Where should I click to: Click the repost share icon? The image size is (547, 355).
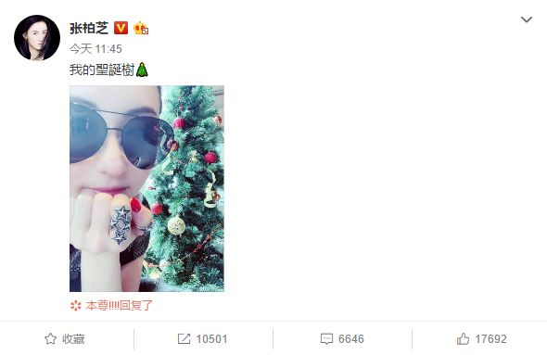(x=184, y=338)
